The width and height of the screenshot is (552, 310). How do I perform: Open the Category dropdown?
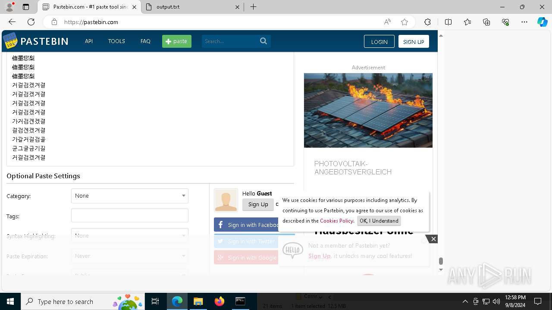(x=130, y=196)
